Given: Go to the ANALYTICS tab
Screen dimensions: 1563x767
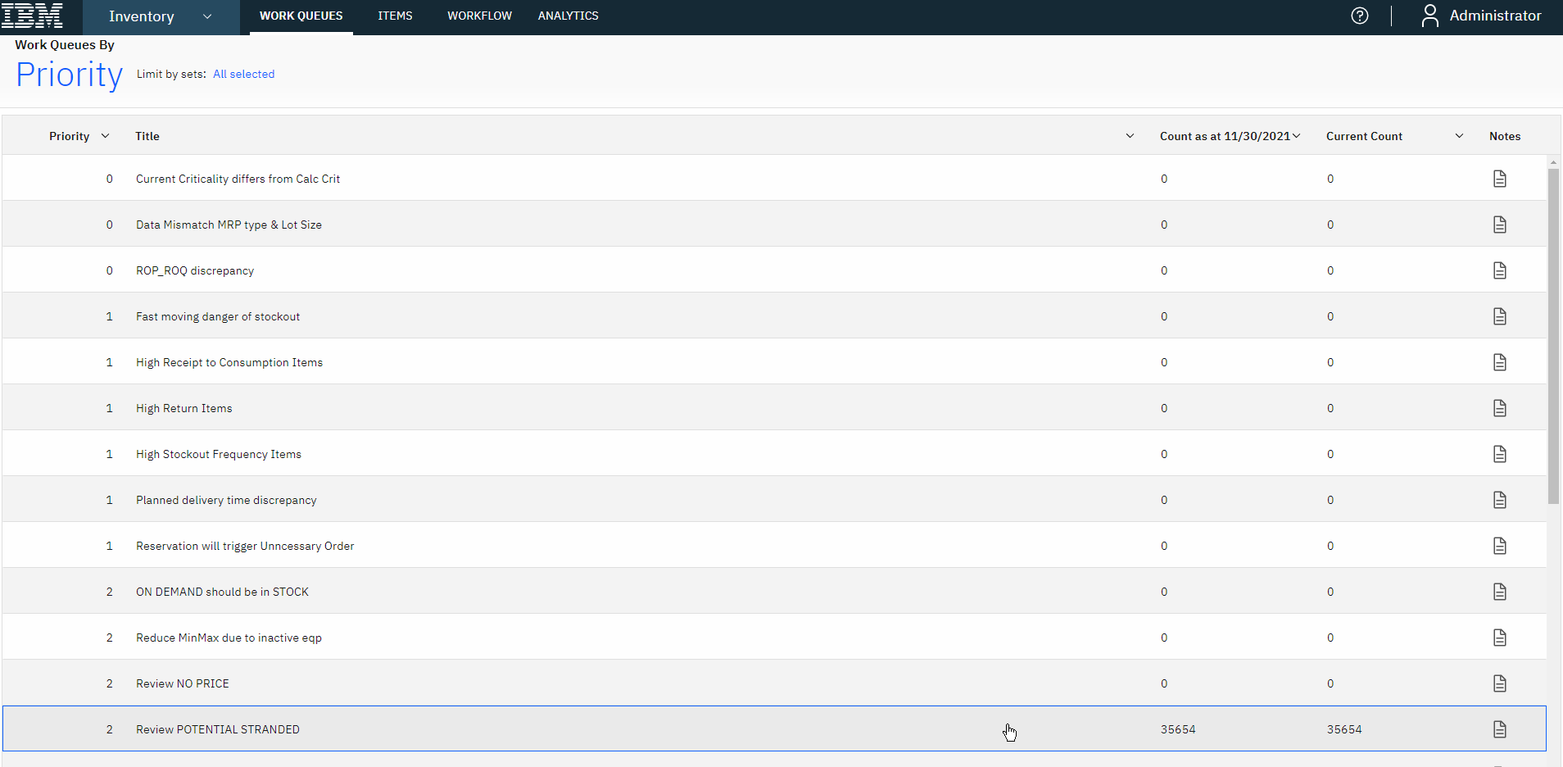Looking at the screenshot, I should tap(568, 16).
